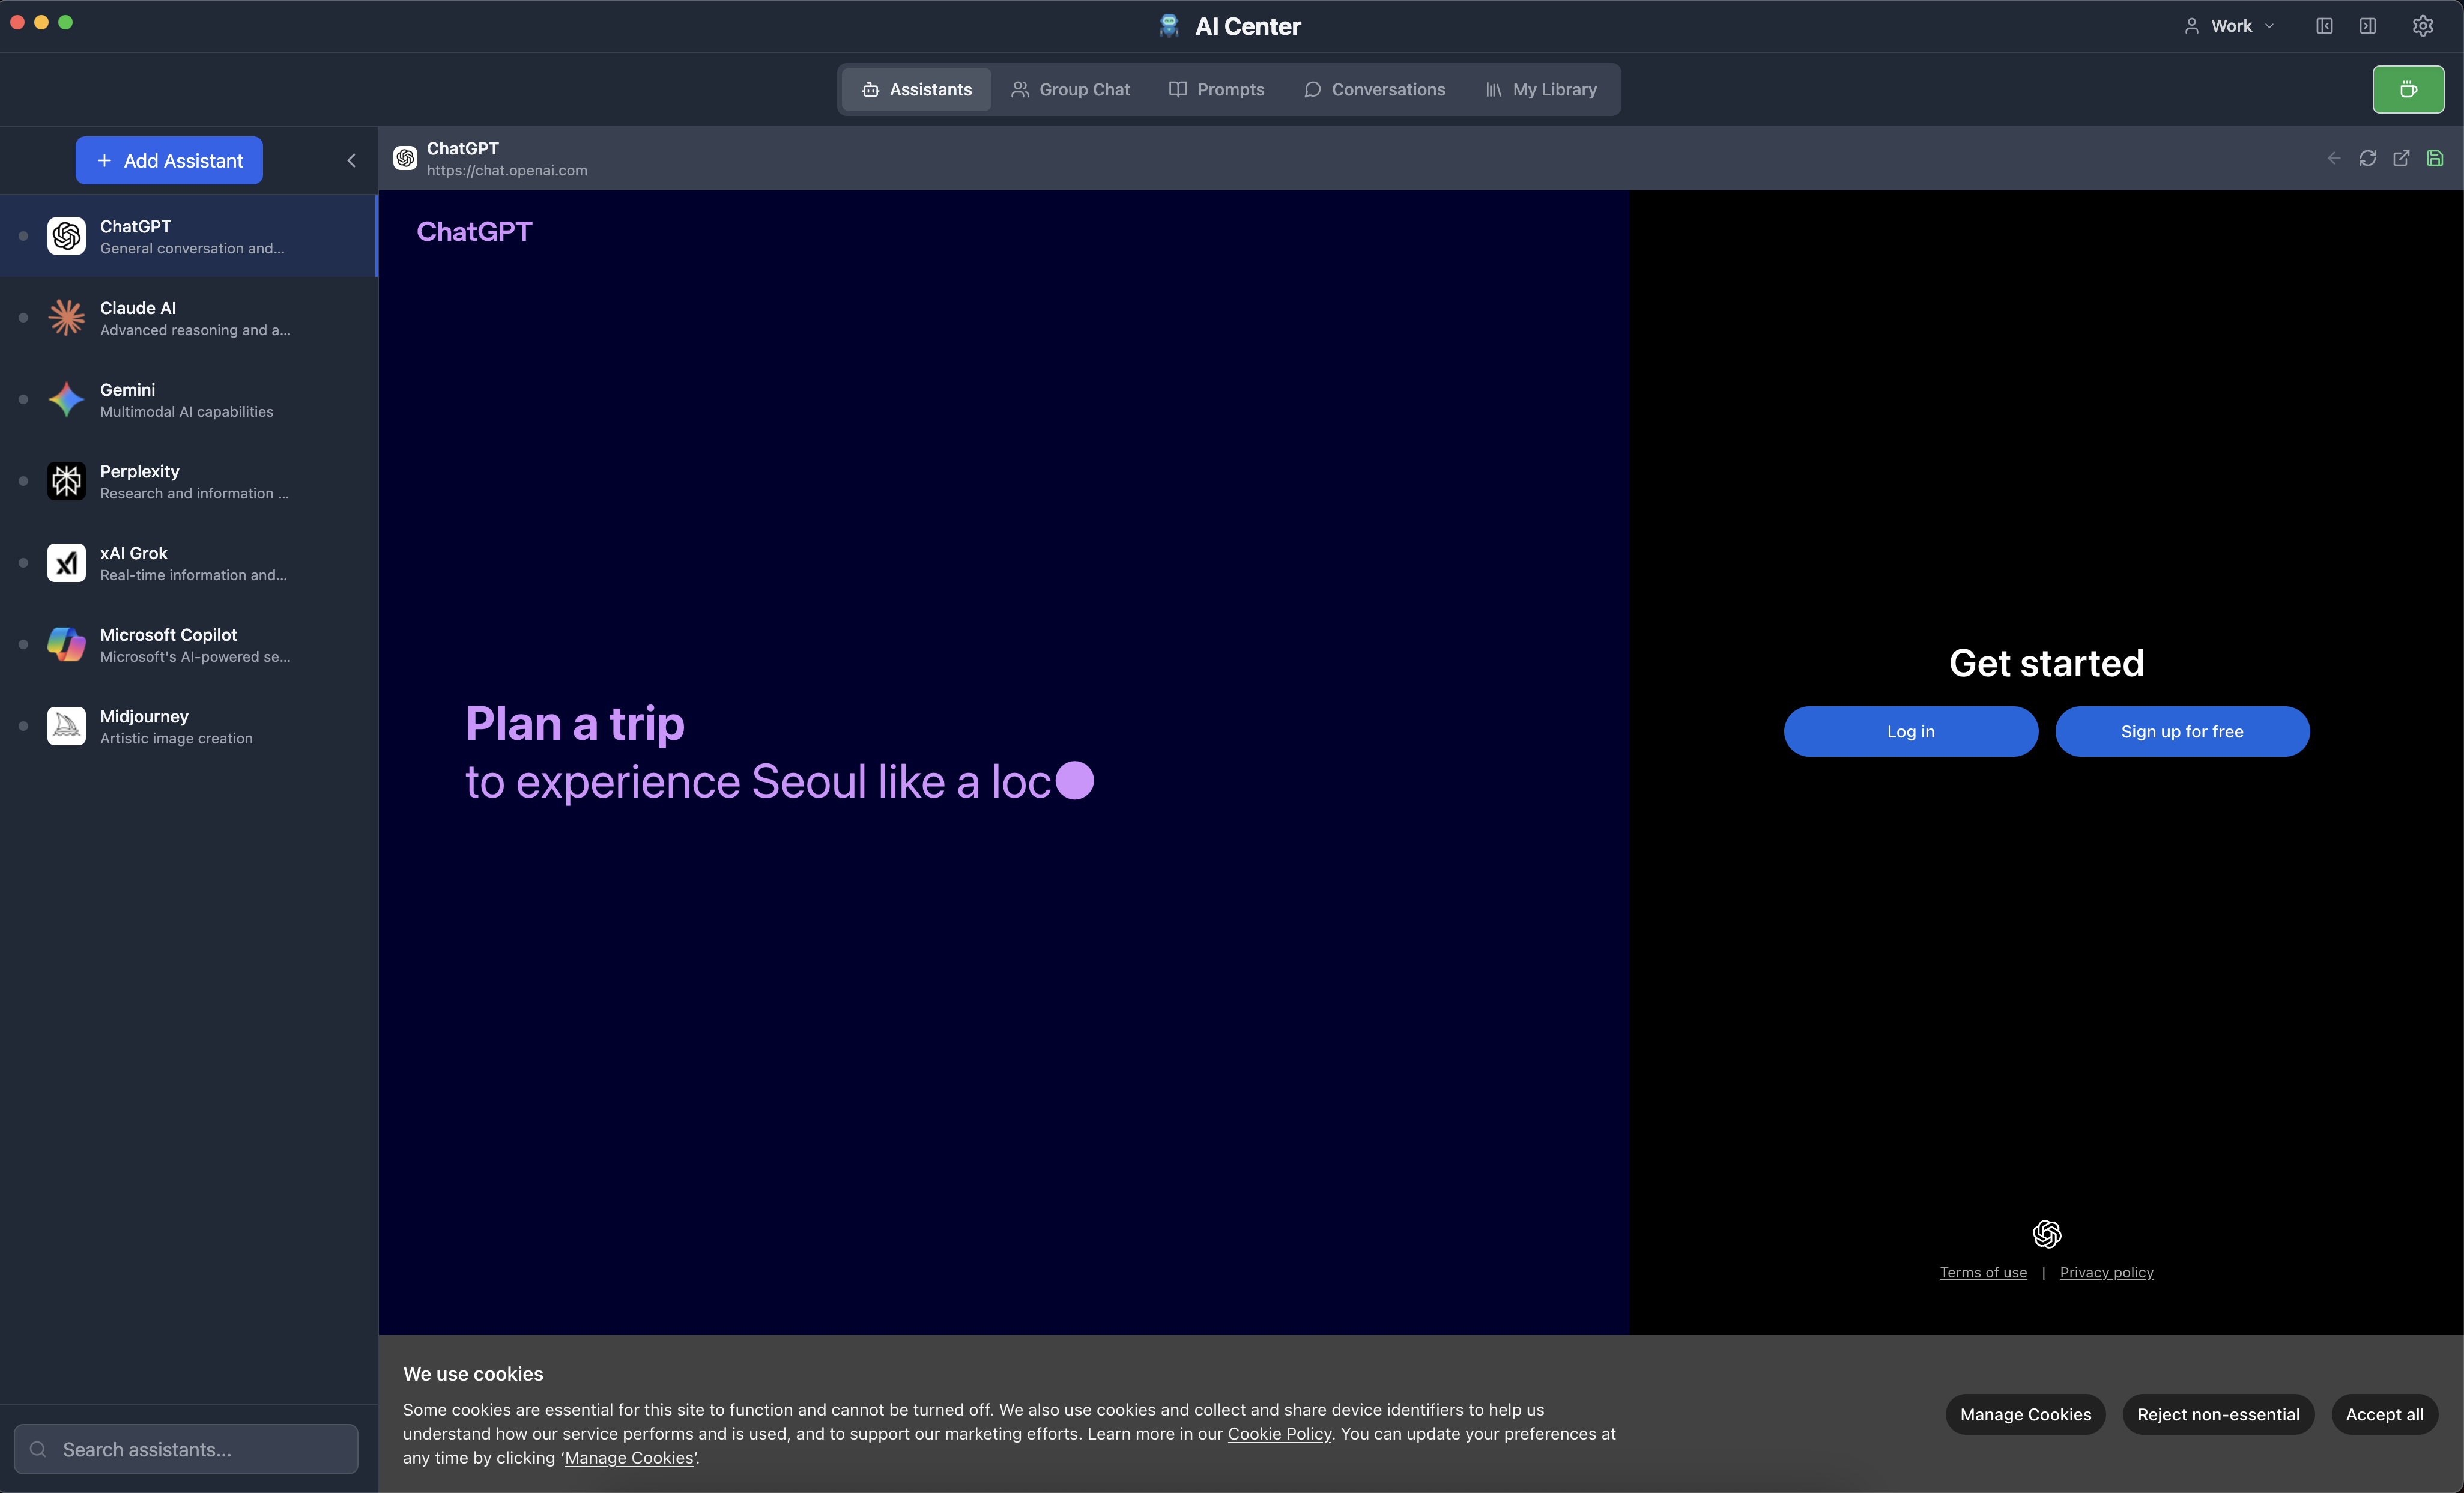Collapse the assistants list chevron
This screenshot has height=1493, width=2464.
pyautogui.click(x=351, y=160)
